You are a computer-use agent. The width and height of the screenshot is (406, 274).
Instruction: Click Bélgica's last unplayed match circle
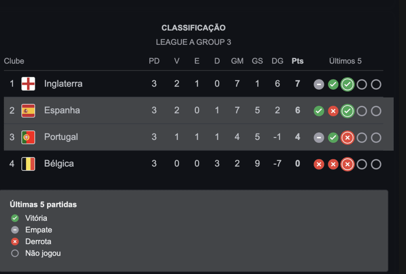coord(376,164)
